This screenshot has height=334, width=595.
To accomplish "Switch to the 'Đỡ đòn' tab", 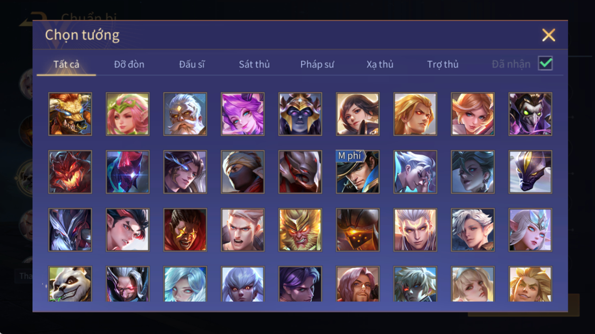I will [x=129, y=64].
